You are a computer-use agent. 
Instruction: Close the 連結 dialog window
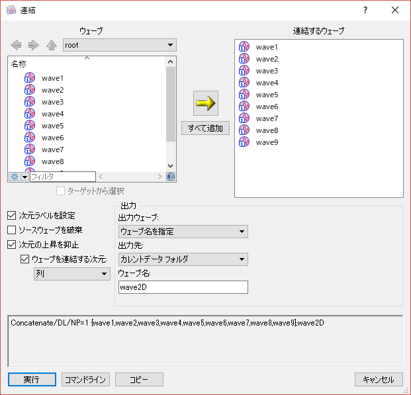coord(395,10)
